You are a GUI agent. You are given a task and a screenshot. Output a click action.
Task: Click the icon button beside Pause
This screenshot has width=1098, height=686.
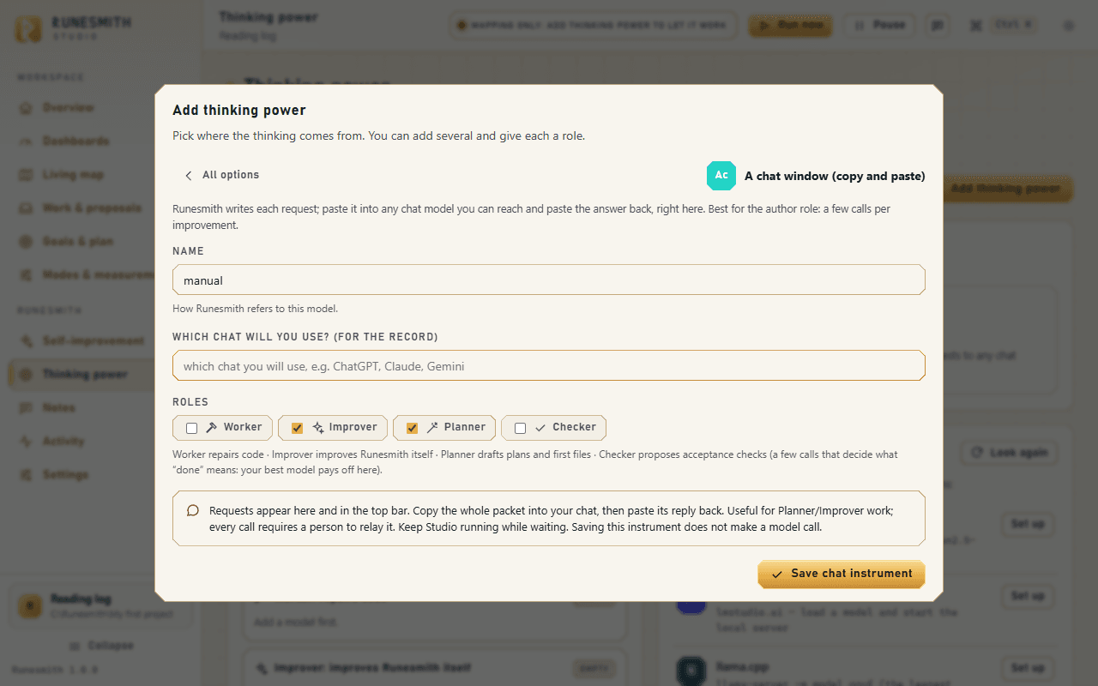click(938, 26)
